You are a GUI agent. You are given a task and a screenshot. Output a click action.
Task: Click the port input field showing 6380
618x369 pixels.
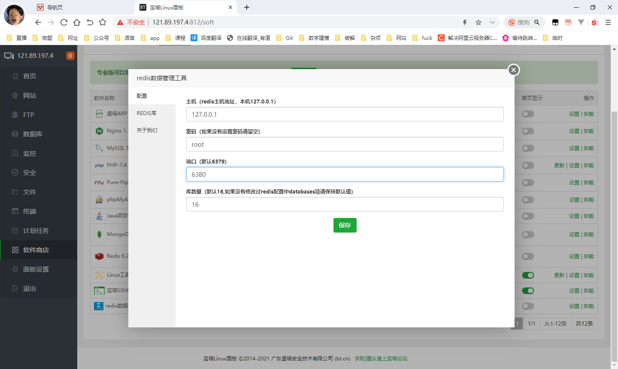pos(345,174)
